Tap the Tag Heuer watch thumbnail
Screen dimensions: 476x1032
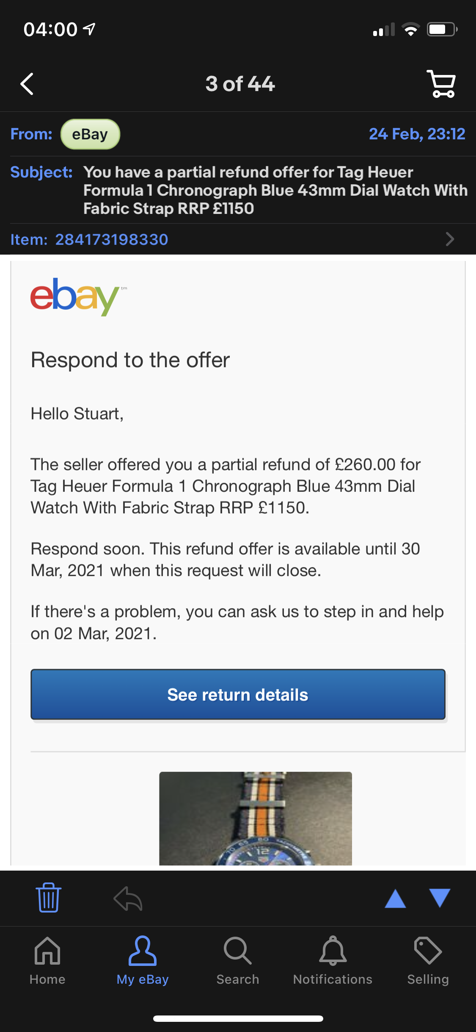[256, 818]
